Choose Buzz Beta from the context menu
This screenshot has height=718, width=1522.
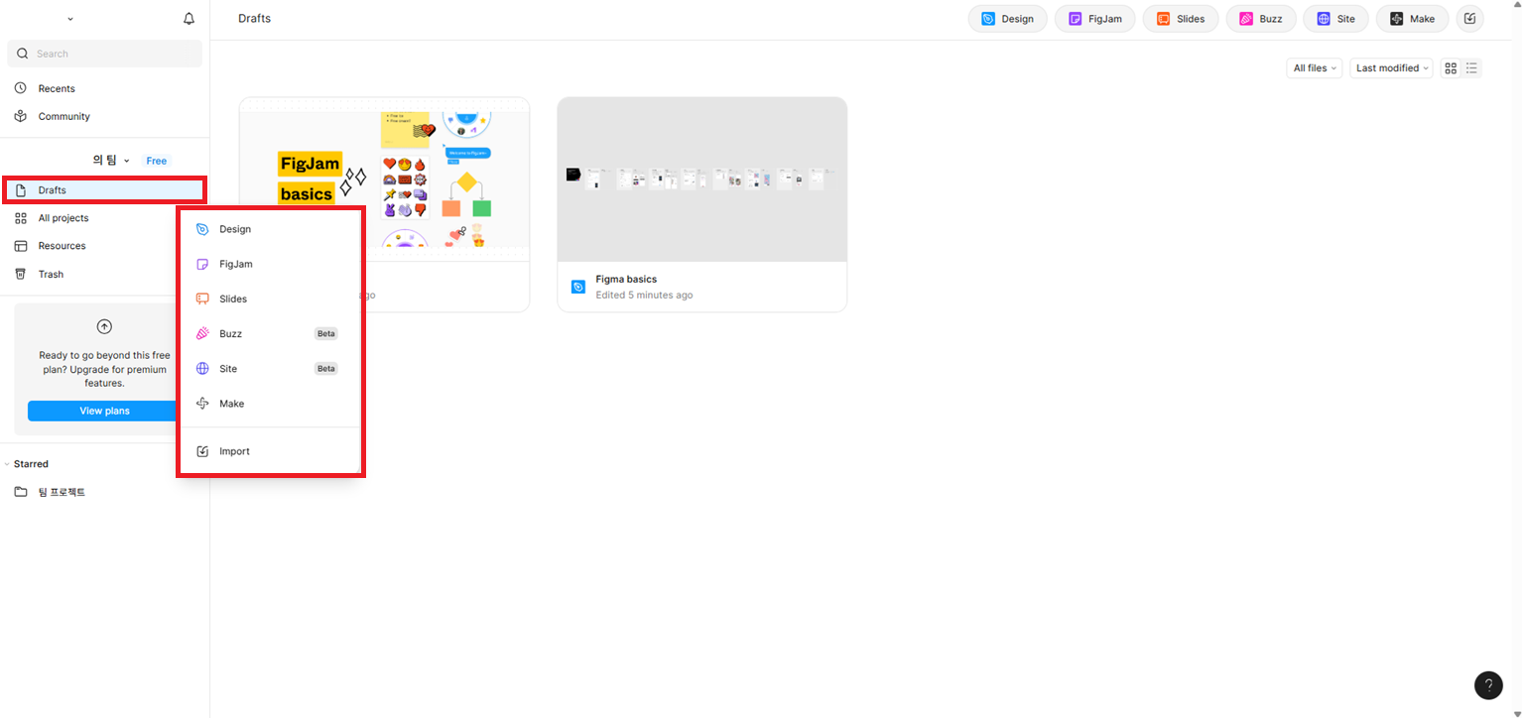269,333
